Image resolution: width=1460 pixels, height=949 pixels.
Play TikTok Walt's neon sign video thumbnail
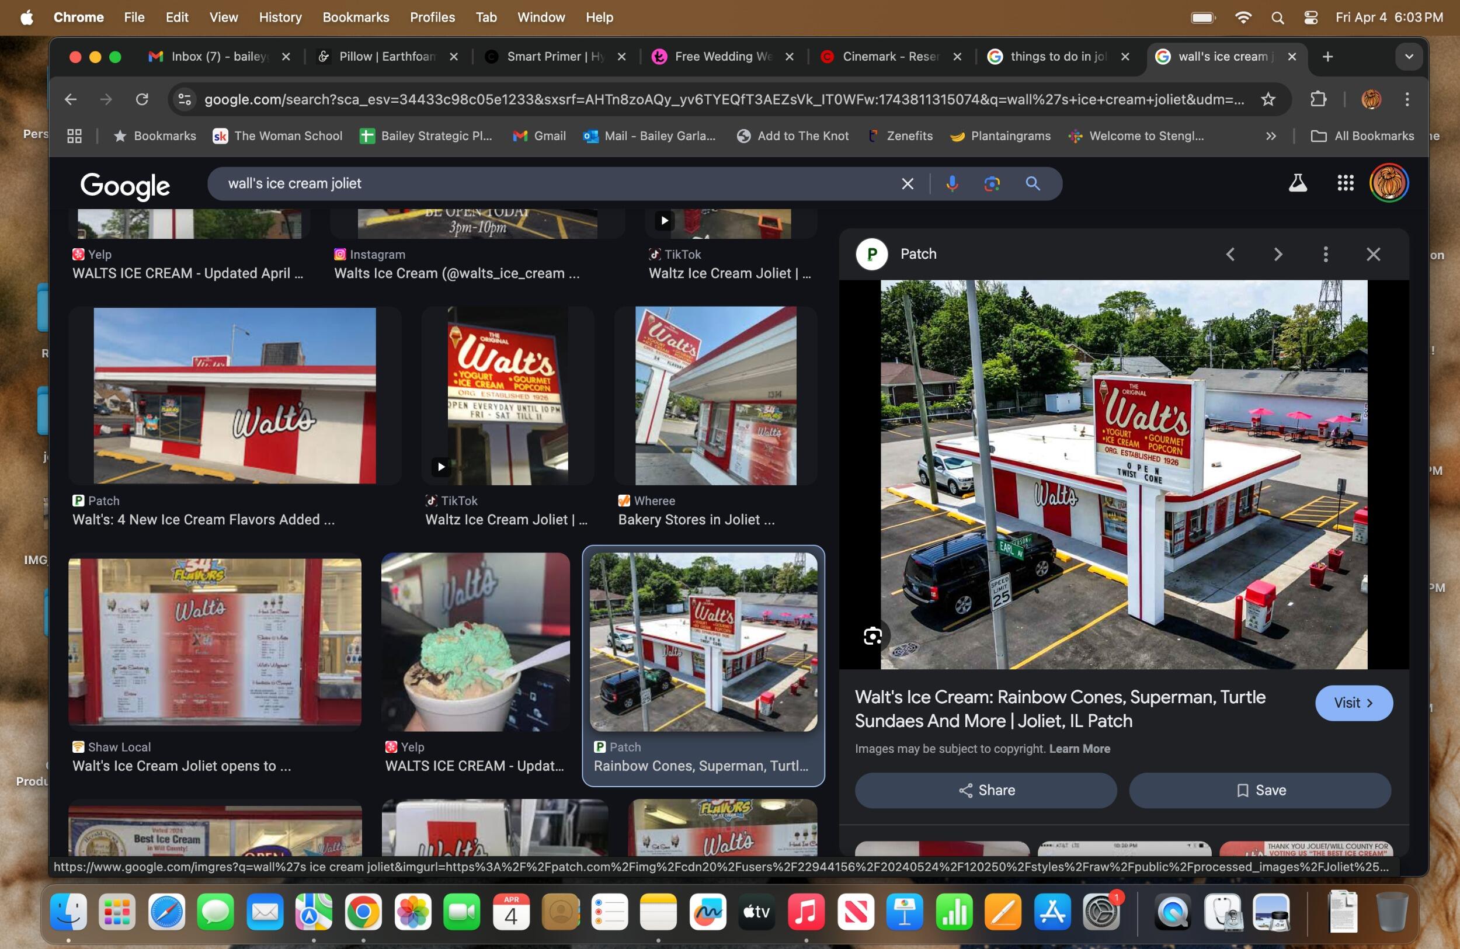coord(508,396)
